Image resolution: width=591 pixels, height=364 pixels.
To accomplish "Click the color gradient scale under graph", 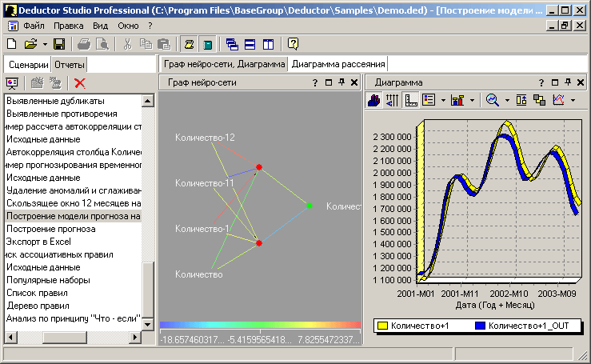I will (x=260, y=325).
